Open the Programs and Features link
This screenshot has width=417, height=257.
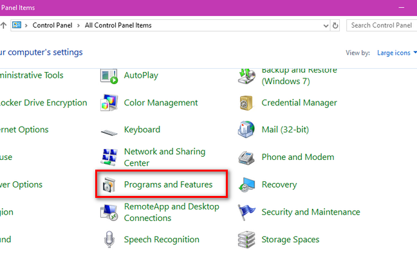click(x=169, y=184)
